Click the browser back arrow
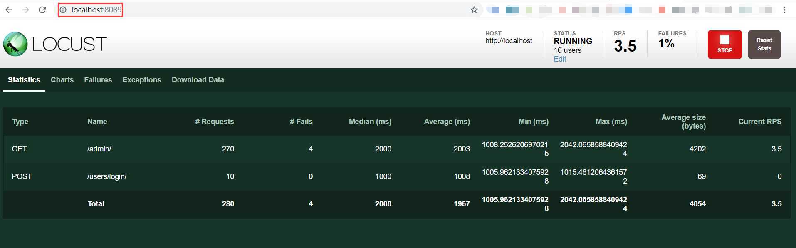Viewport: 796px width, 248px height. point(9,10)
